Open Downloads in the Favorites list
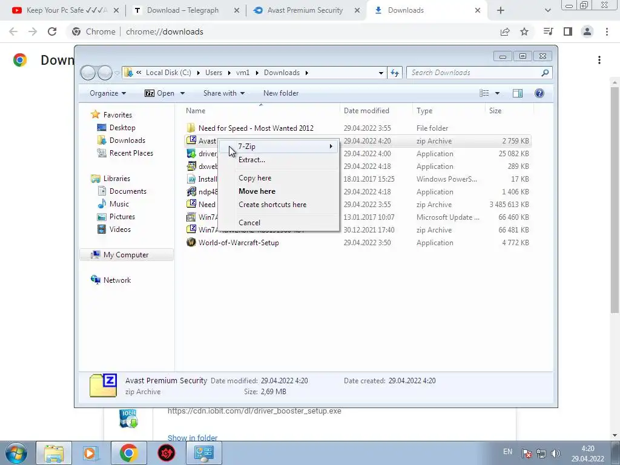Image resolution: width=620 pixels, height=465 pixels. click(x=127, y=140)
